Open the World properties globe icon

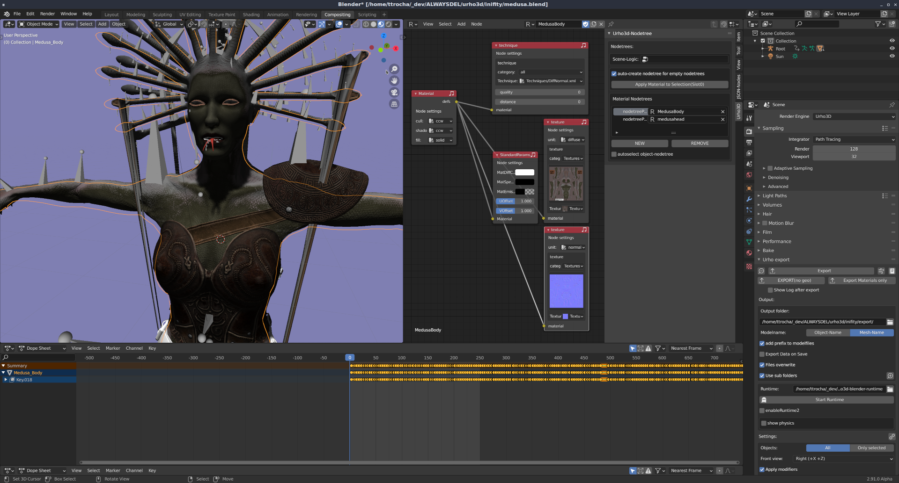click(749, 175)
